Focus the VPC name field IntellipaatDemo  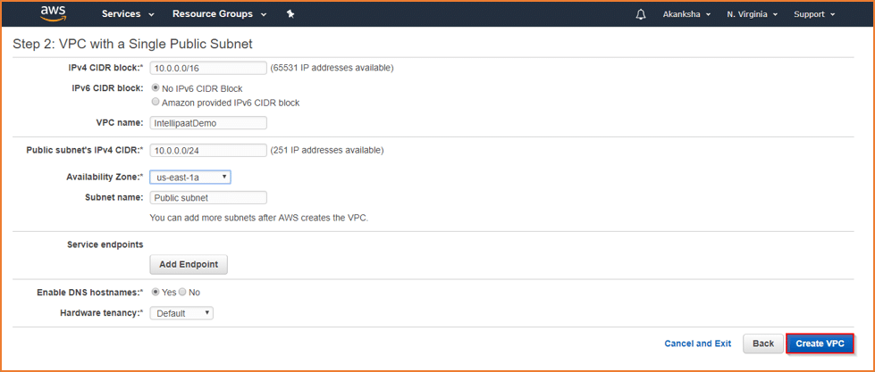[x=208, y=124]
